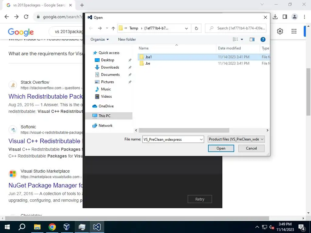311x233 pixels.
Task: Close the Chrome Google Search tab
Action: point(70,5)
